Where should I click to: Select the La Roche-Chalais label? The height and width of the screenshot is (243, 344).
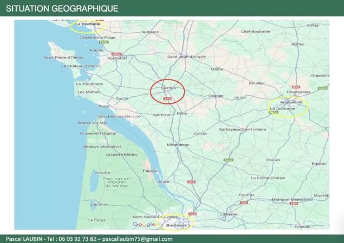click(x=268, y=178)
